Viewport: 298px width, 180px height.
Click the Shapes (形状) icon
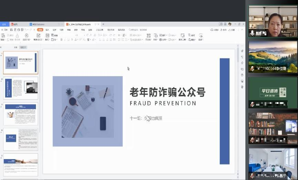[156, 35]
